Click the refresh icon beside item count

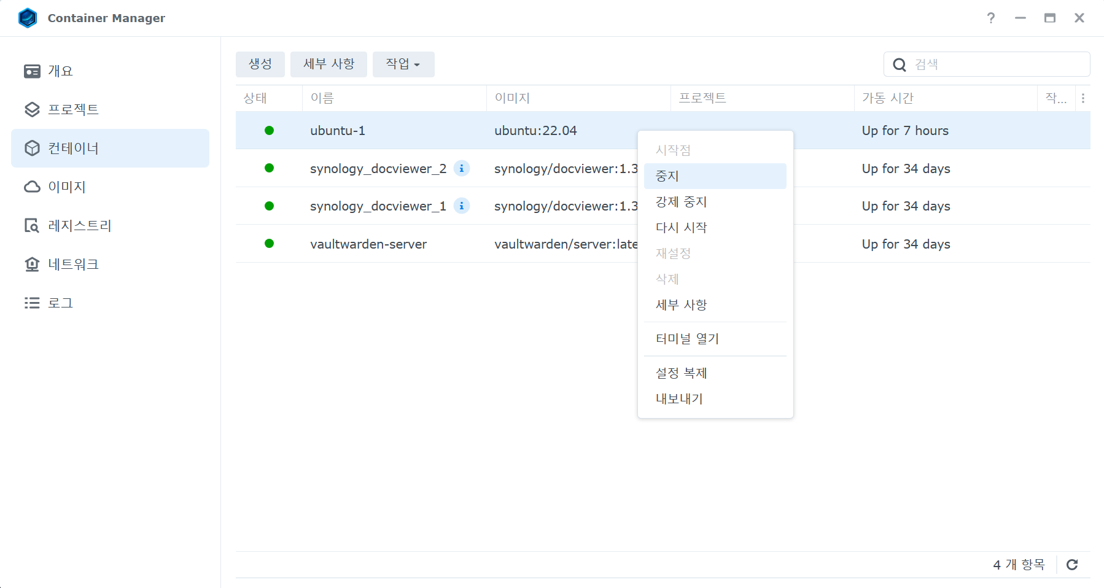tap(1072, 565)
